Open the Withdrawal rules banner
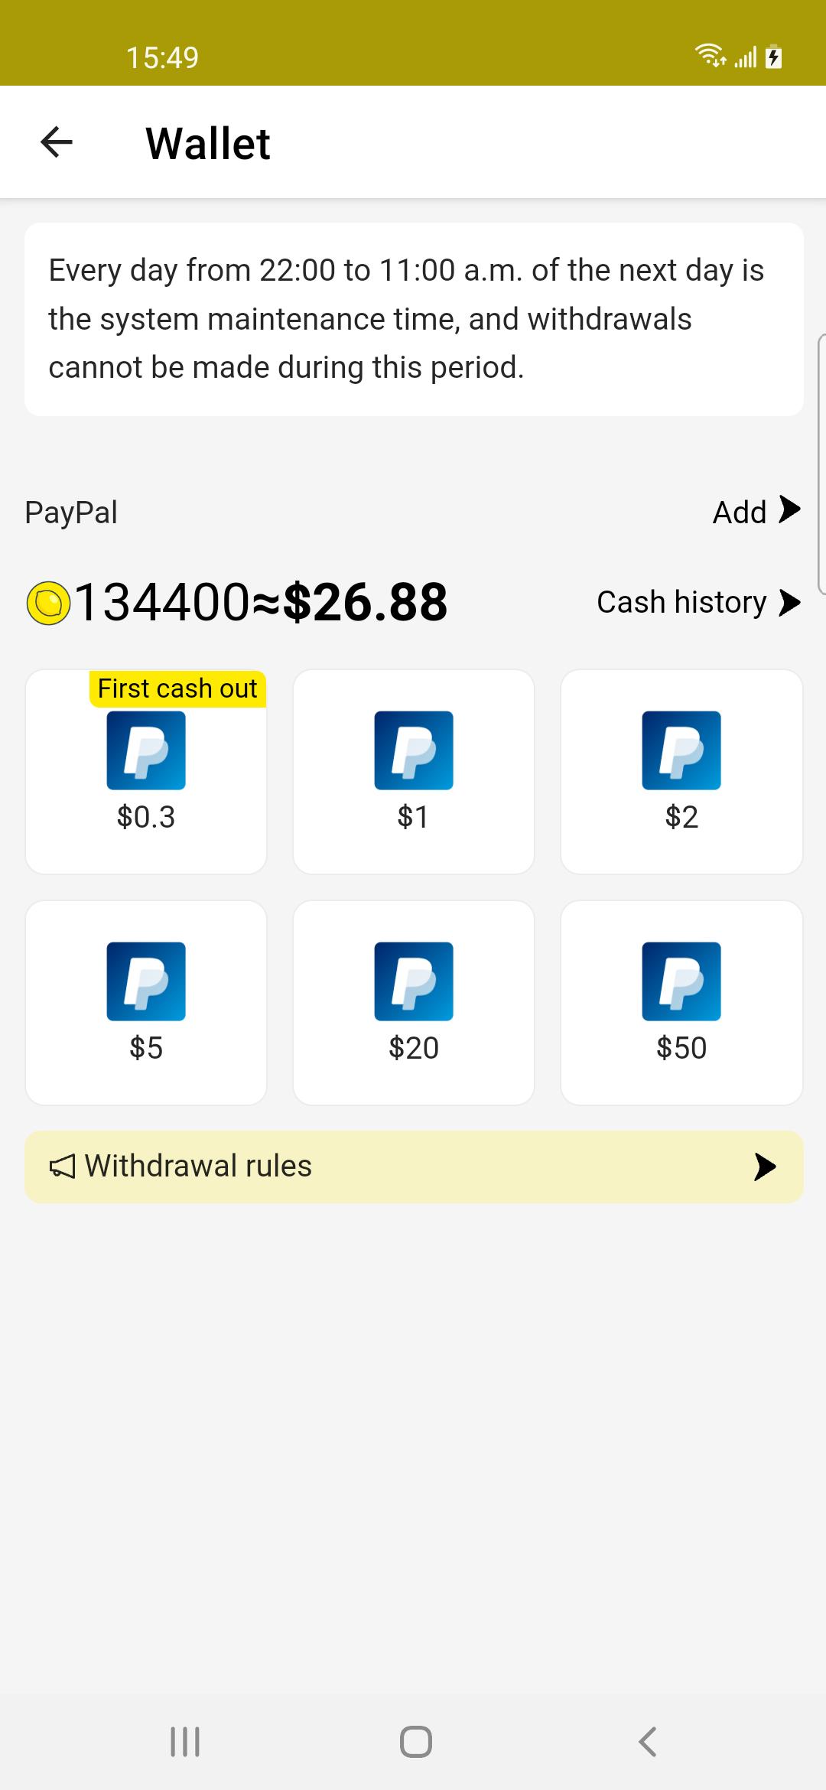826x1790 pixels. (414, 1167)
